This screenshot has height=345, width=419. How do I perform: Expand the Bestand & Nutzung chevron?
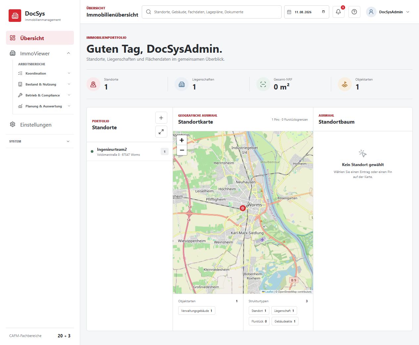coord(69,84)
